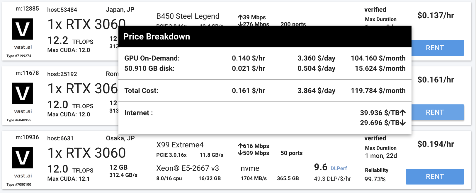Viewport: 476px width, 193px height.
Task: Select the host:6631 label
Action: coord(60,138)
